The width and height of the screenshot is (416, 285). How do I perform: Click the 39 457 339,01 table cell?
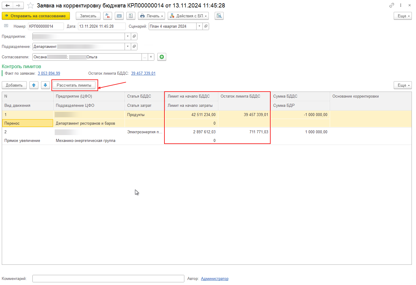[x=244, y=115]
